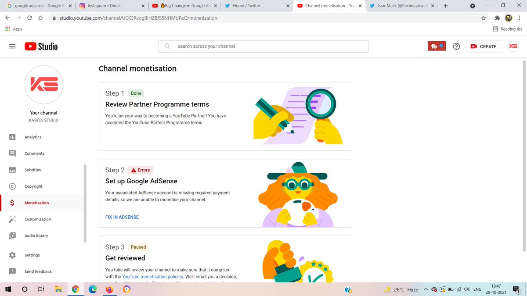Close the Home / Twitter tab

[x=288, y=6]
